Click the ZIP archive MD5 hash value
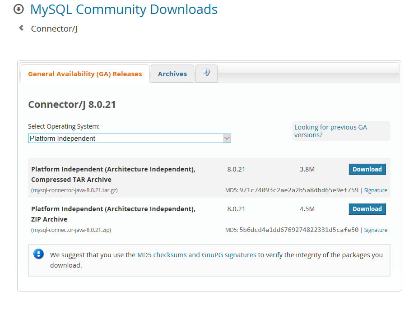This screenshot has width=409, height=310. (x=299, y=230)
